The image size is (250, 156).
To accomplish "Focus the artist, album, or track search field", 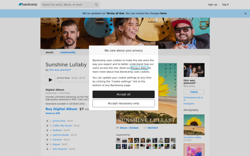I will pyautogui.click(x=70, y=5).
